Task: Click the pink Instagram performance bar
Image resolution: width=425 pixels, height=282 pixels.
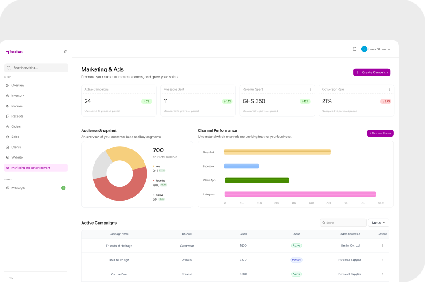Action: [300, 194]
